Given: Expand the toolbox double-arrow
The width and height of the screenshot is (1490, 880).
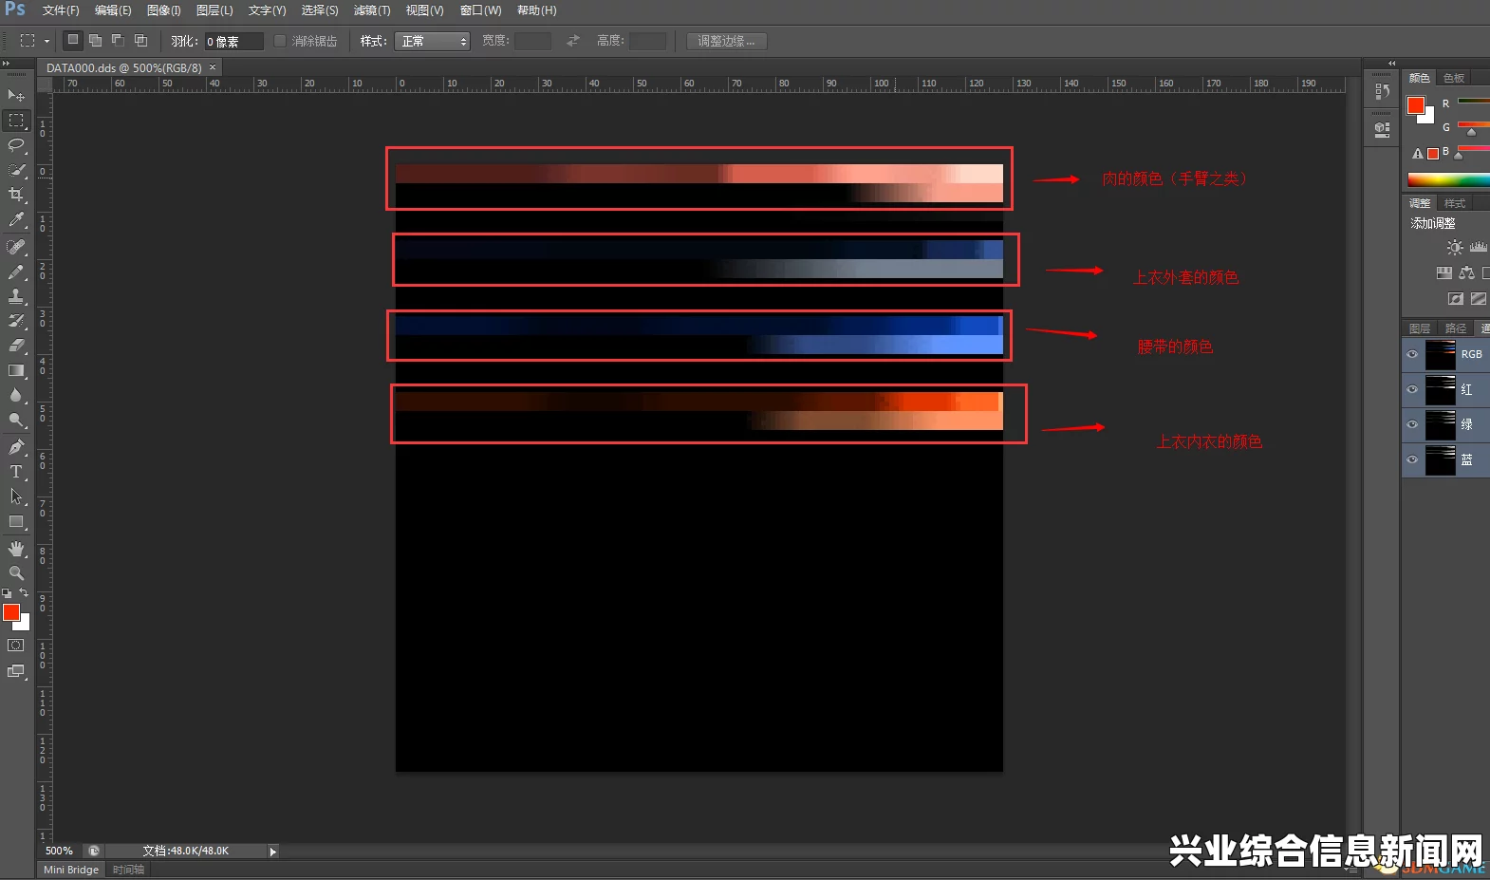Looking at the screenshot, I should pos(6,64).
